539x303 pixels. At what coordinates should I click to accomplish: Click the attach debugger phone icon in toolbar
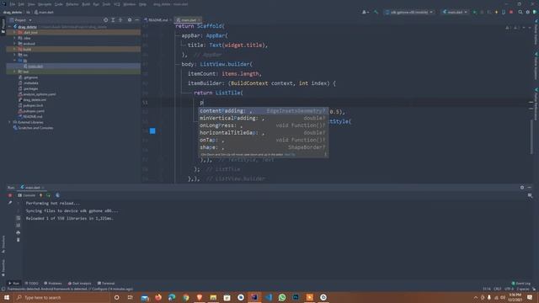[504, 12]
